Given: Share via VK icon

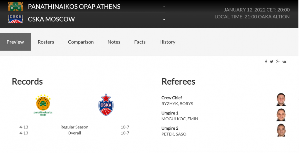Looking at the screenshot, I should coord(284,62).
